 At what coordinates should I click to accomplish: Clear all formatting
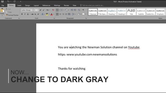(x=53, y=10)
